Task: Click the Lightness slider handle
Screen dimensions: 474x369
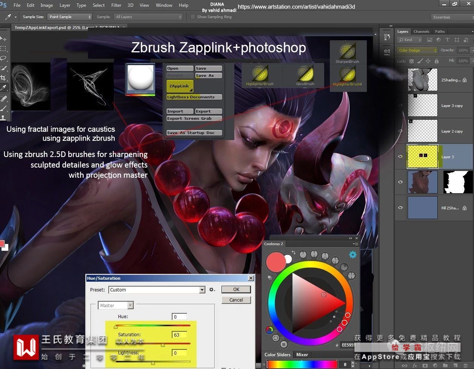Action: click(x=153, y=363)
